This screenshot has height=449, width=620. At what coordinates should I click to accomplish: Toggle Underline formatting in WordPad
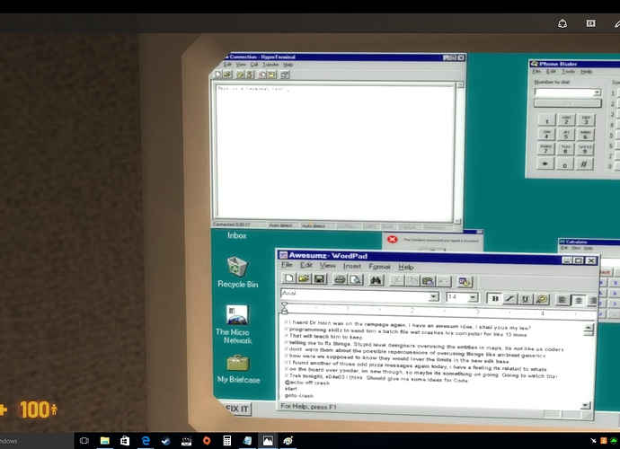[x=526, y=298]
